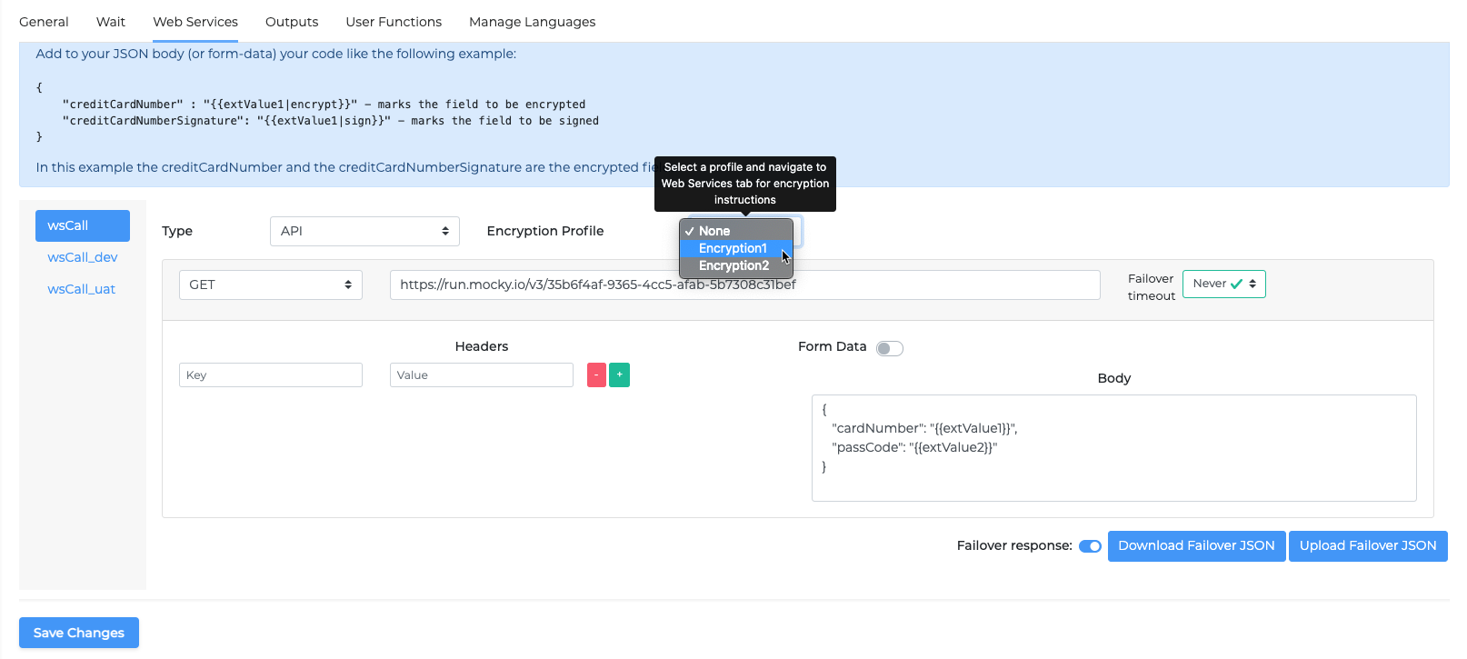Screen dimensions: 1467x659
Task: Click the green plus header add button
Action: coord(619,374)
